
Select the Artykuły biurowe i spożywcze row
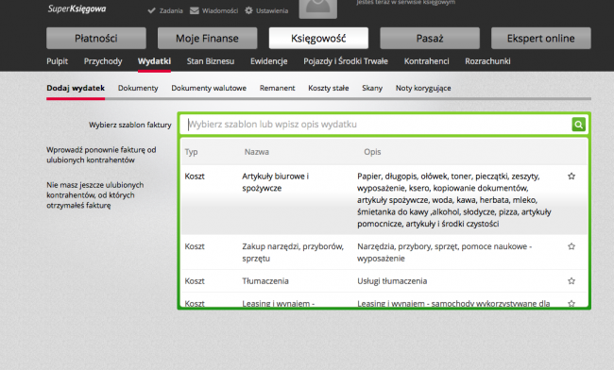pos(384,199)
